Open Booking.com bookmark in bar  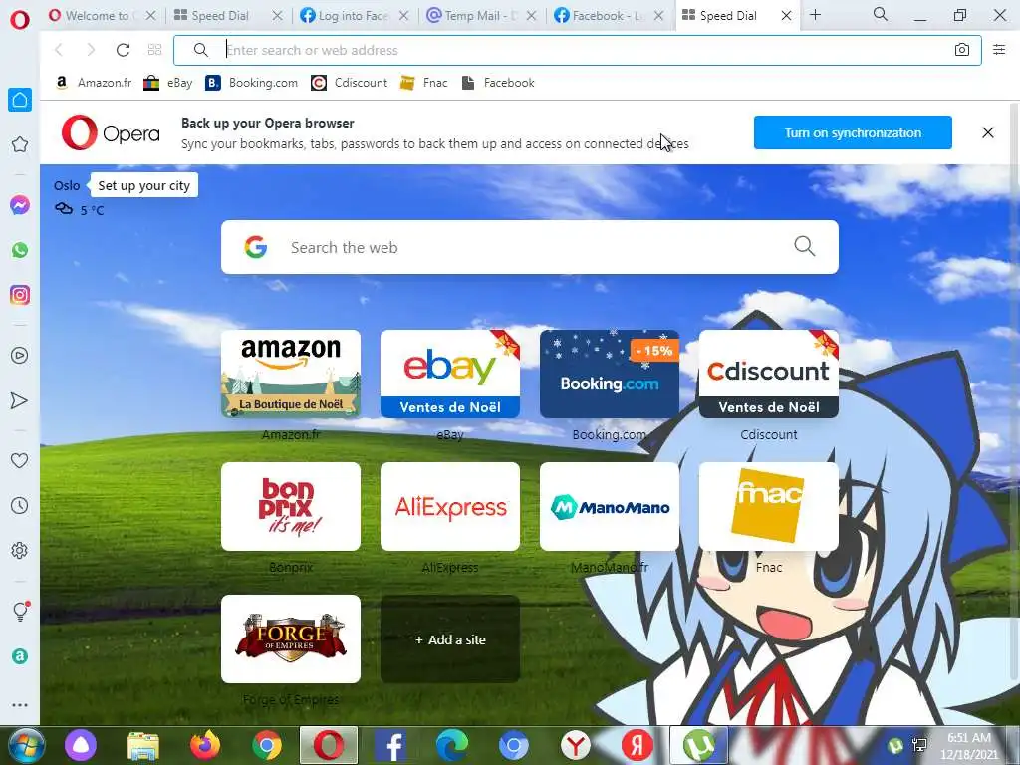(251, 83)
